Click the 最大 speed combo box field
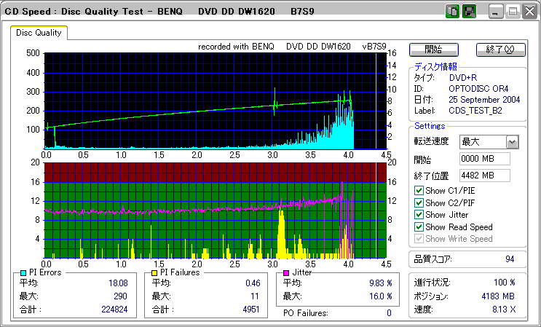 click(x=482, y=141)
